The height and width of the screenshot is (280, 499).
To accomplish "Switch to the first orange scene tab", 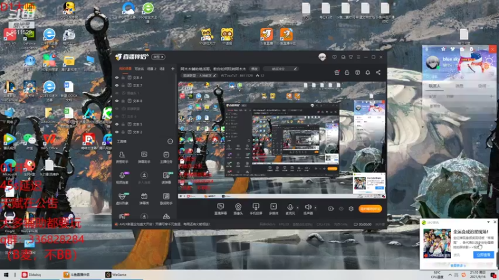I will pyautogui.click(x=125, y=68).
